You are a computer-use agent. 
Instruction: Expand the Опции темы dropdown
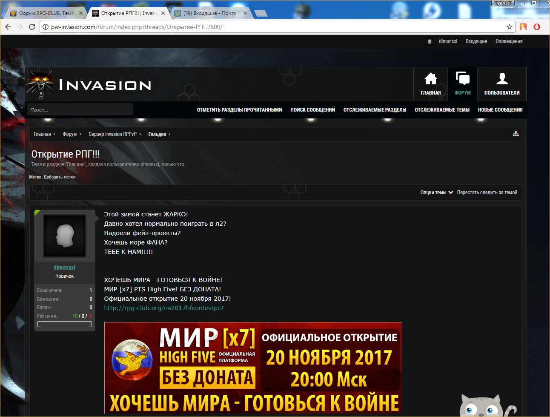click(x=436, y=193)
